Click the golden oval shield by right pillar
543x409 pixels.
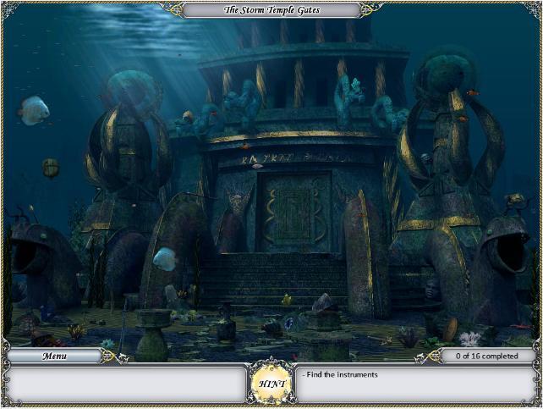click(451, 329)
